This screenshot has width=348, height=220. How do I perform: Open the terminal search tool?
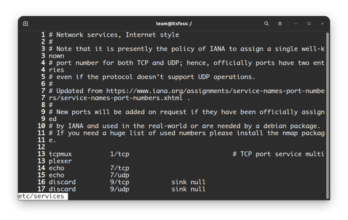pyautogui.click(x=266, y=24)
